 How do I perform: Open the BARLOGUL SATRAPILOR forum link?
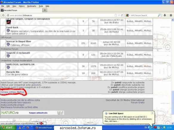tap(20, 64)
